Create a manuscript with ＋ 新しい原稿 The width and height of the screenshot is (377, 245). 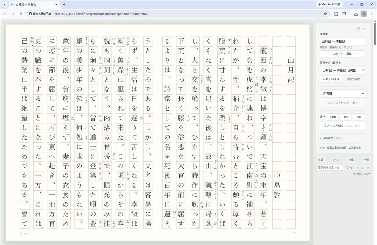(331, 79)
